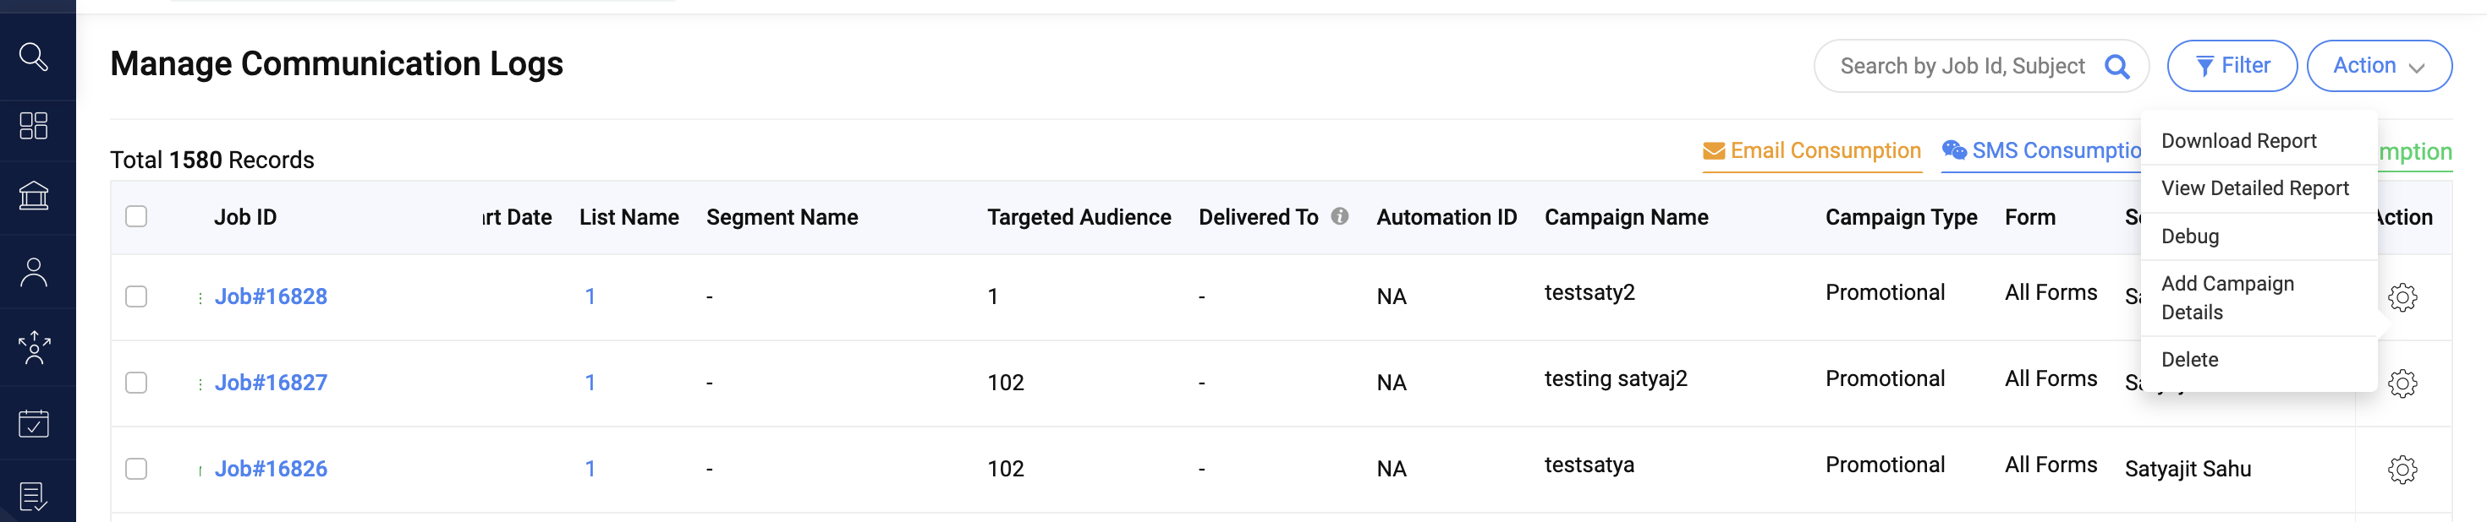
Task: Click the info icon beside Delivered To
Action: click(1339, 216)
